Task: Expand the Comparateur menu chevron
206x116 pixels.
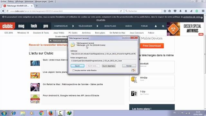Action: (x=73, y=26)
